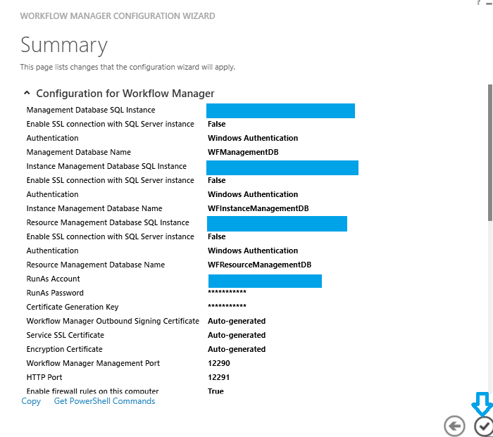
Task: Open the help question mark icon
Action: 478,3
